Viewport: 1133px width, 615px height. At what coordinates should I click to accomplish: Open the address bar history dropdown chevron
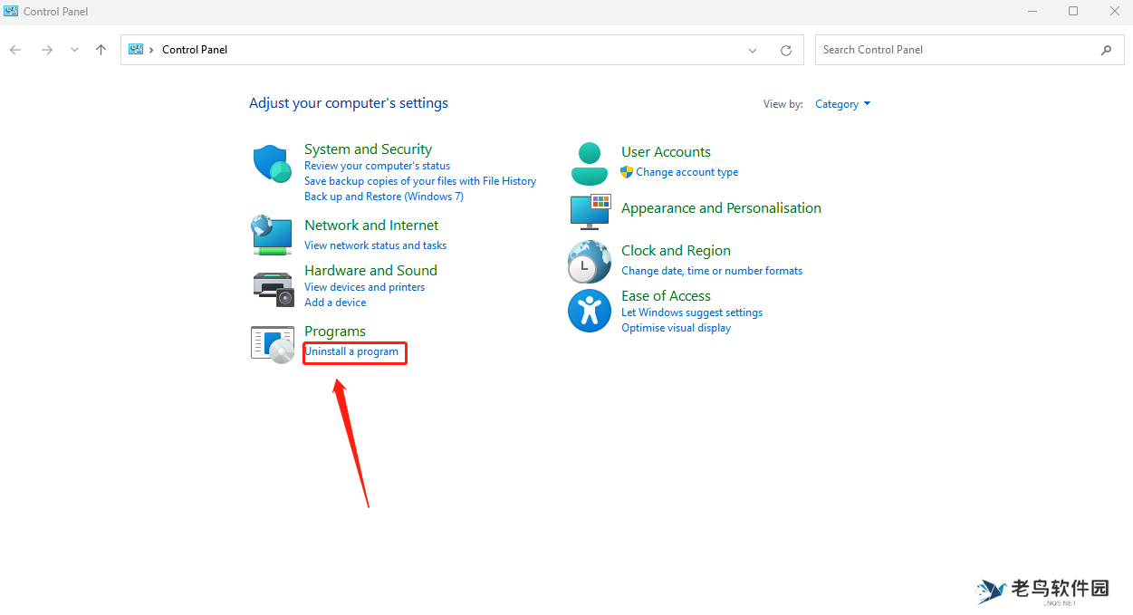(x=752, y=51)
